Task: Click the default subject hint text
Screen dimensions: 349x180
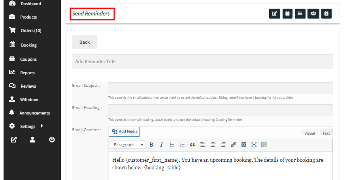Action: 200,97
